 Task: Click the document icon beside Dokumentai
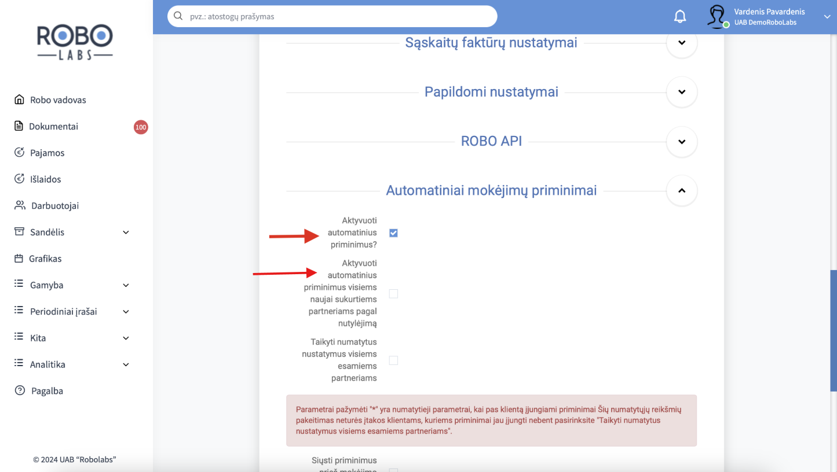click(x=19, y=126)
